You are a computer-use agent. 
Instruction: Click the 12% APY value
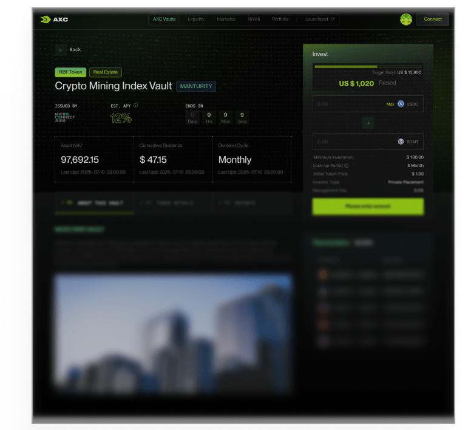121,118
